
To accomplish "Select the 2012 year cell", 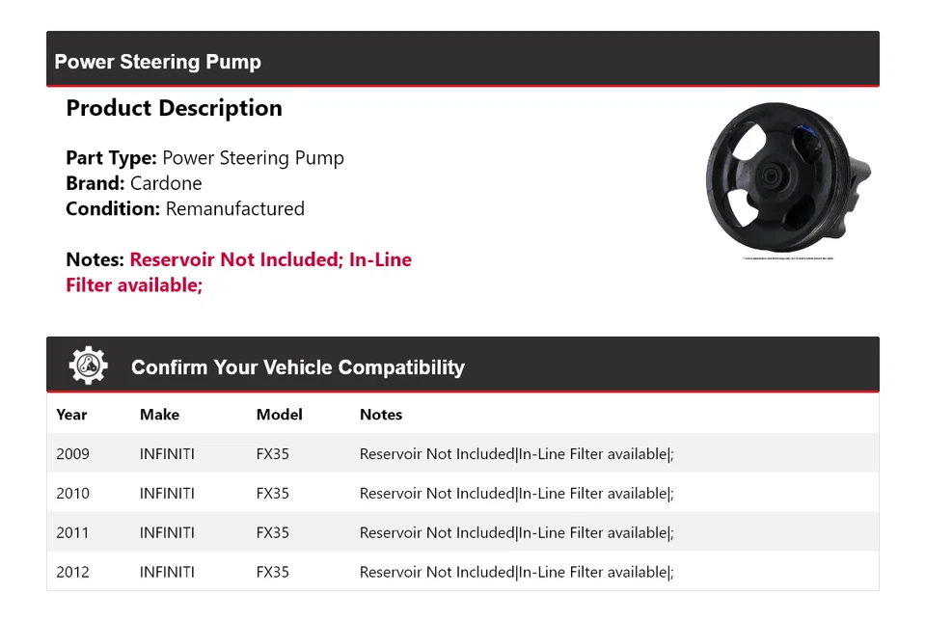I will tap(72, 572).
